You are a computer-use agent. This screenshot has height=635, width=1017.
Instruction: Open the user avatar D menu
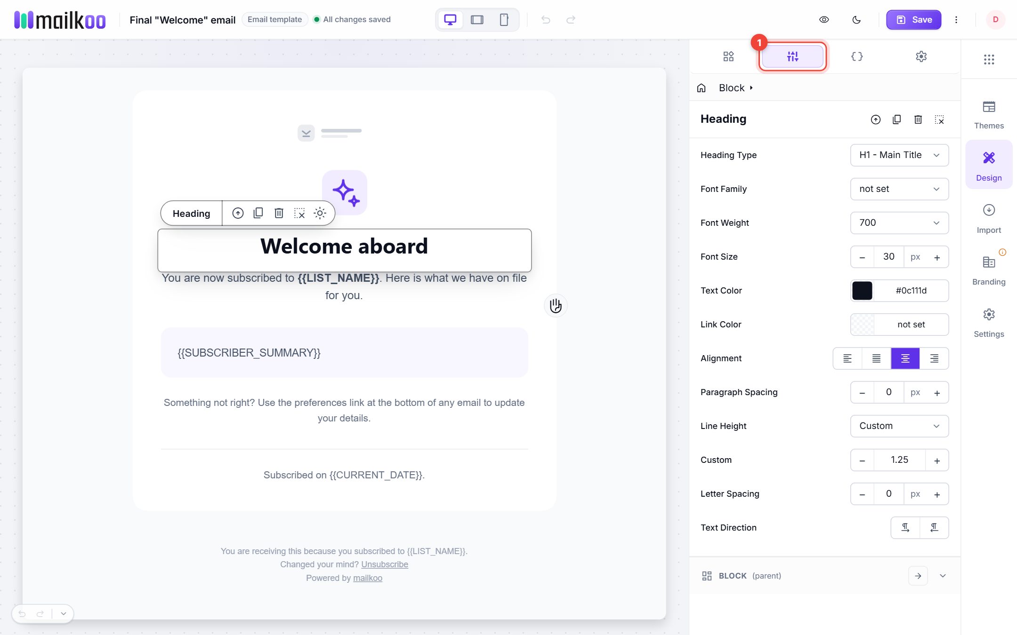tap(995, 20)
